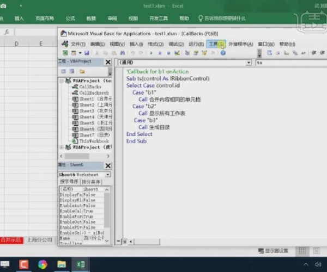Open File Explorer from the taskbar
Screen dimensions: 327x272
pyautogui.click(x=62, y=264)
